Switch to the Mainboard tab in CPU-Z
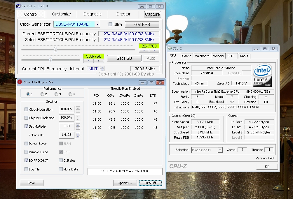 (202, 56)
